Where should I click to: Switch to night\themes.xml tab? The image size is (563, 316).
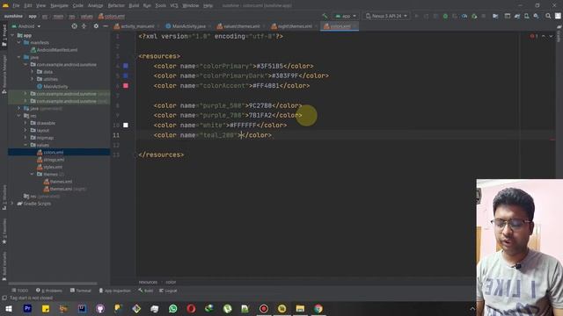click(x=292, y=26)
